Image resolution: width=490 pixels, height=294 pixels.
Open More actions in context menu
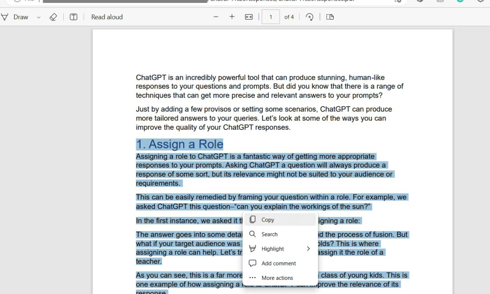[x=280, y=278]
